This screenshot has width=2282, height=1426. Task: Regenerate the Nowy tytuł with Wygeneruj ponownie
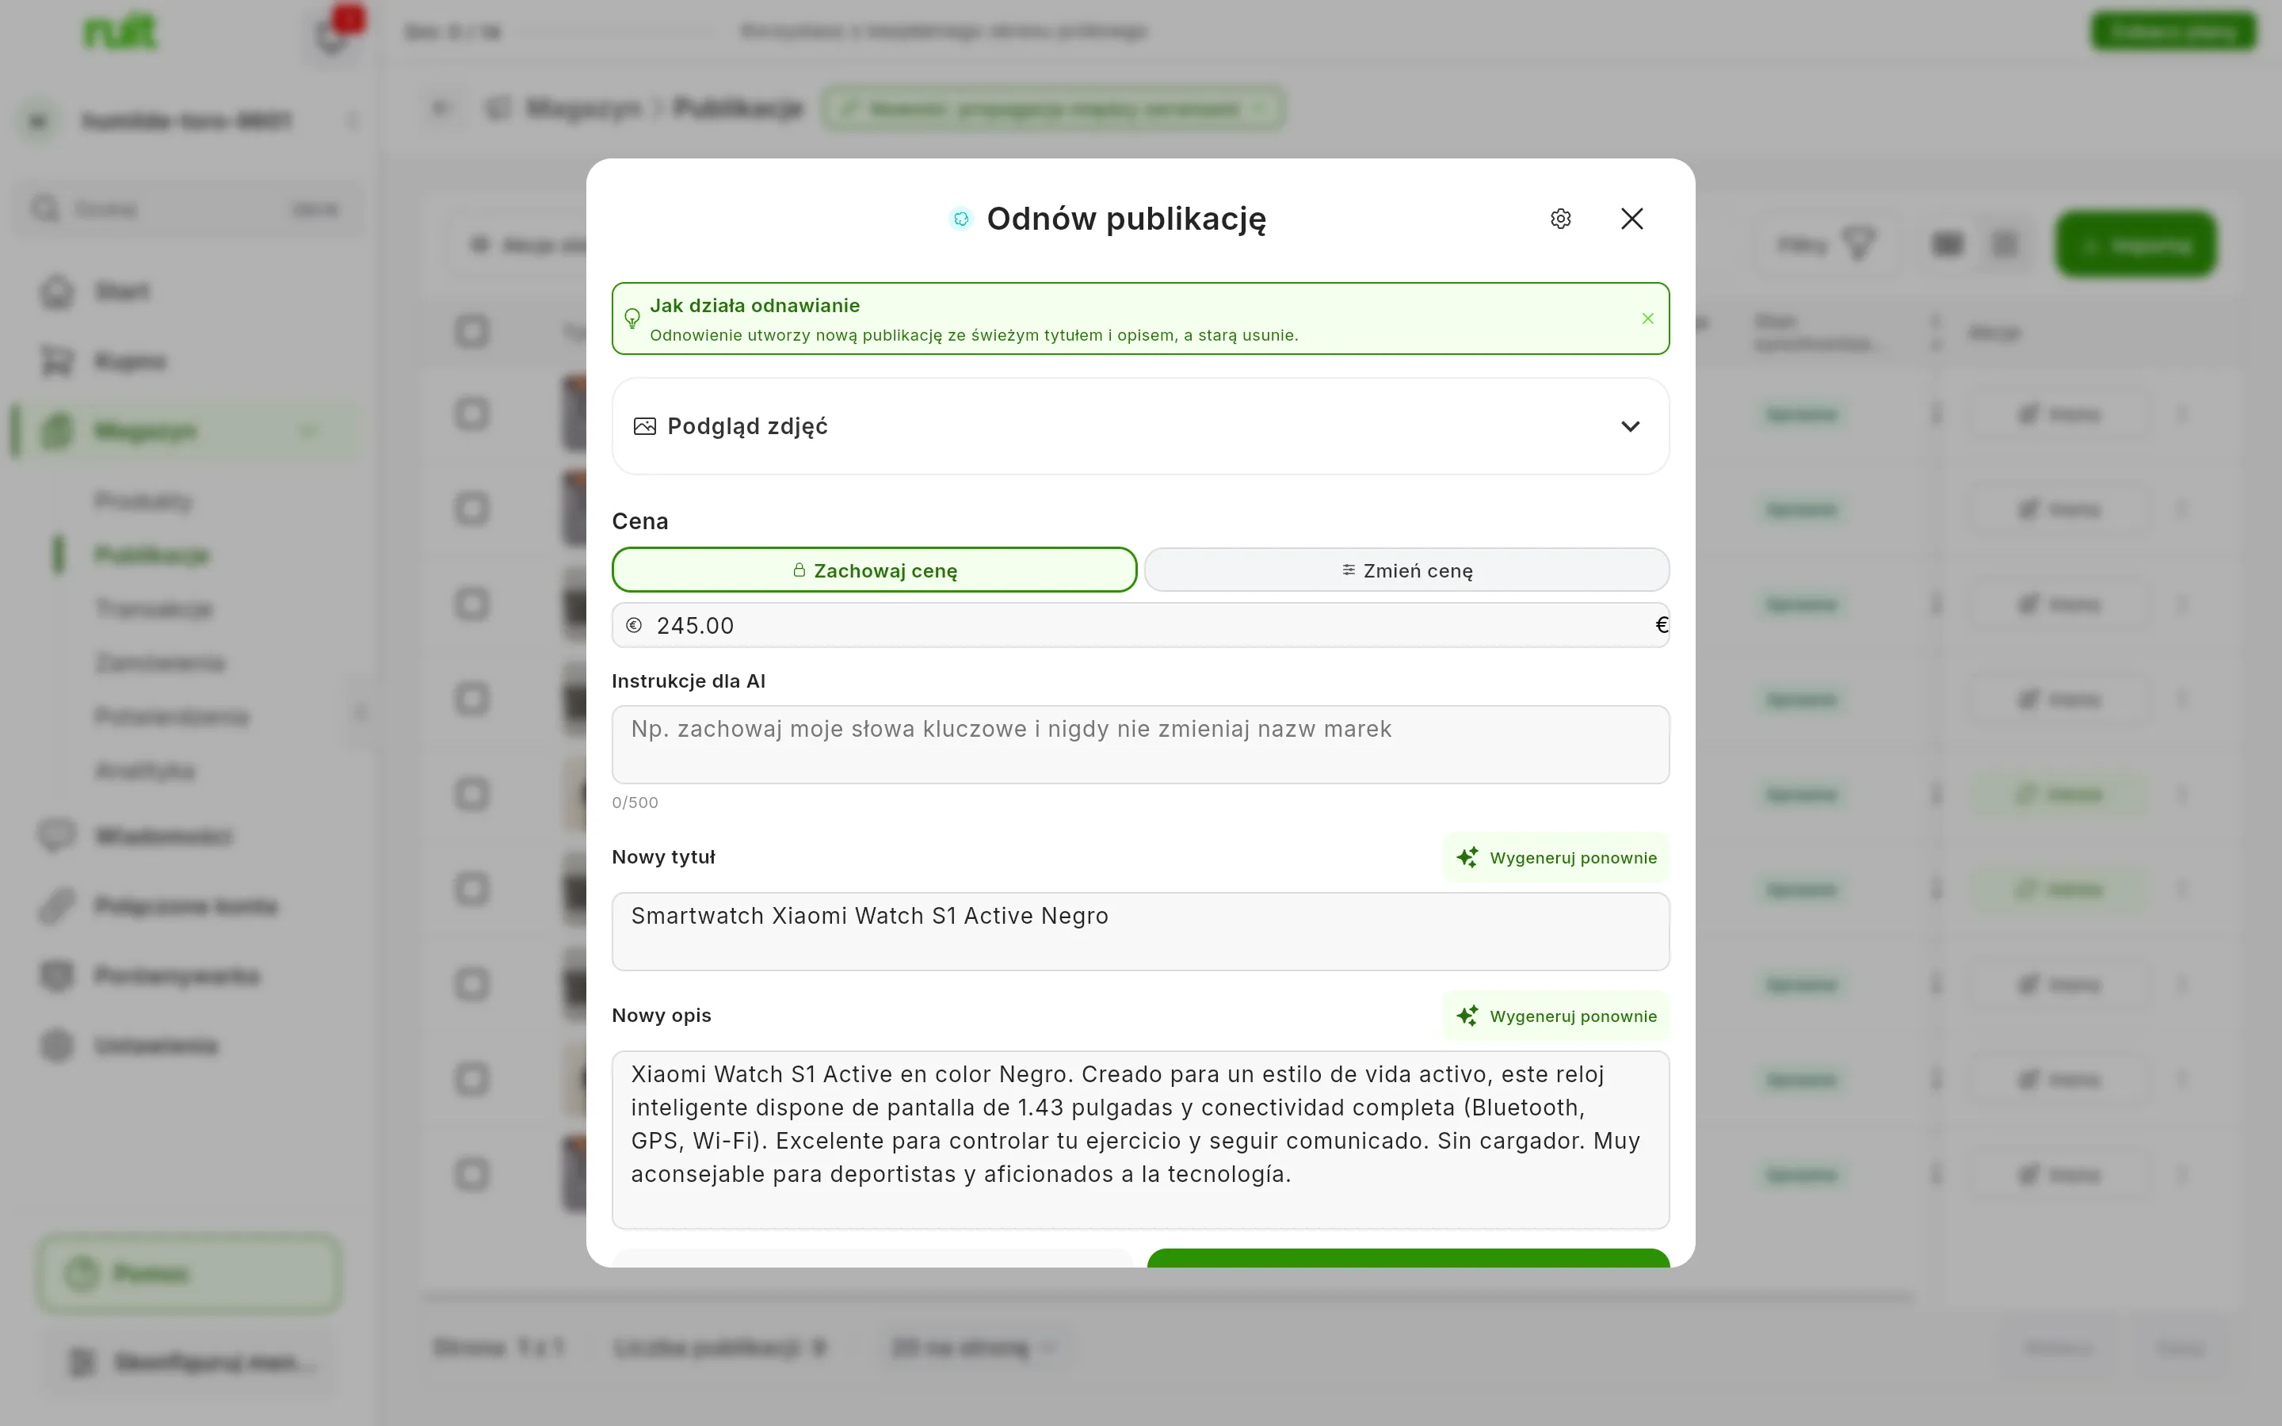1556,857
